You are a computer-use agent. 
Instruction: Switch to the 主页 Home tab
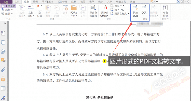coord(17,2)
